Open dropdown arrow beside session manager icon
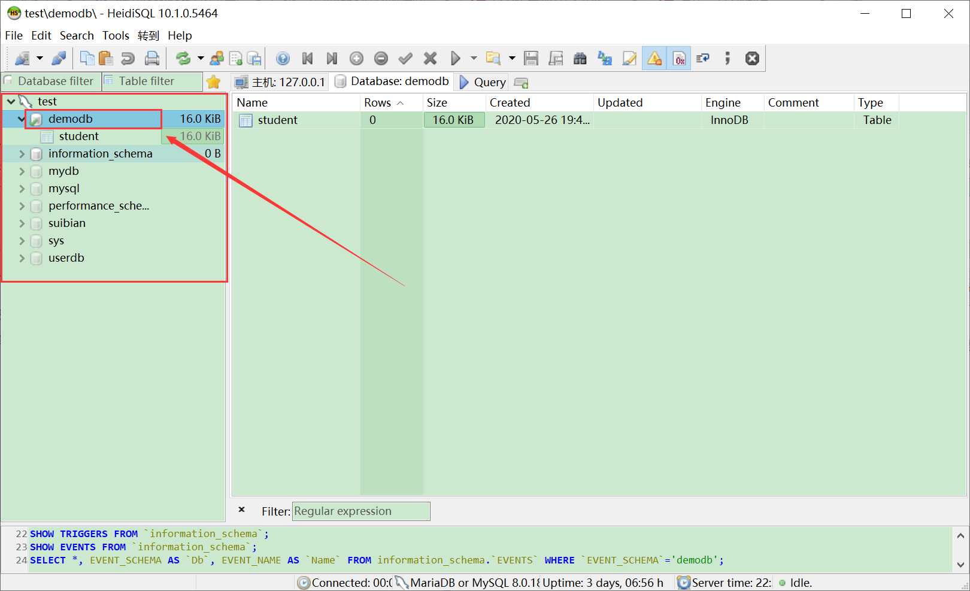 pos(40,58)
